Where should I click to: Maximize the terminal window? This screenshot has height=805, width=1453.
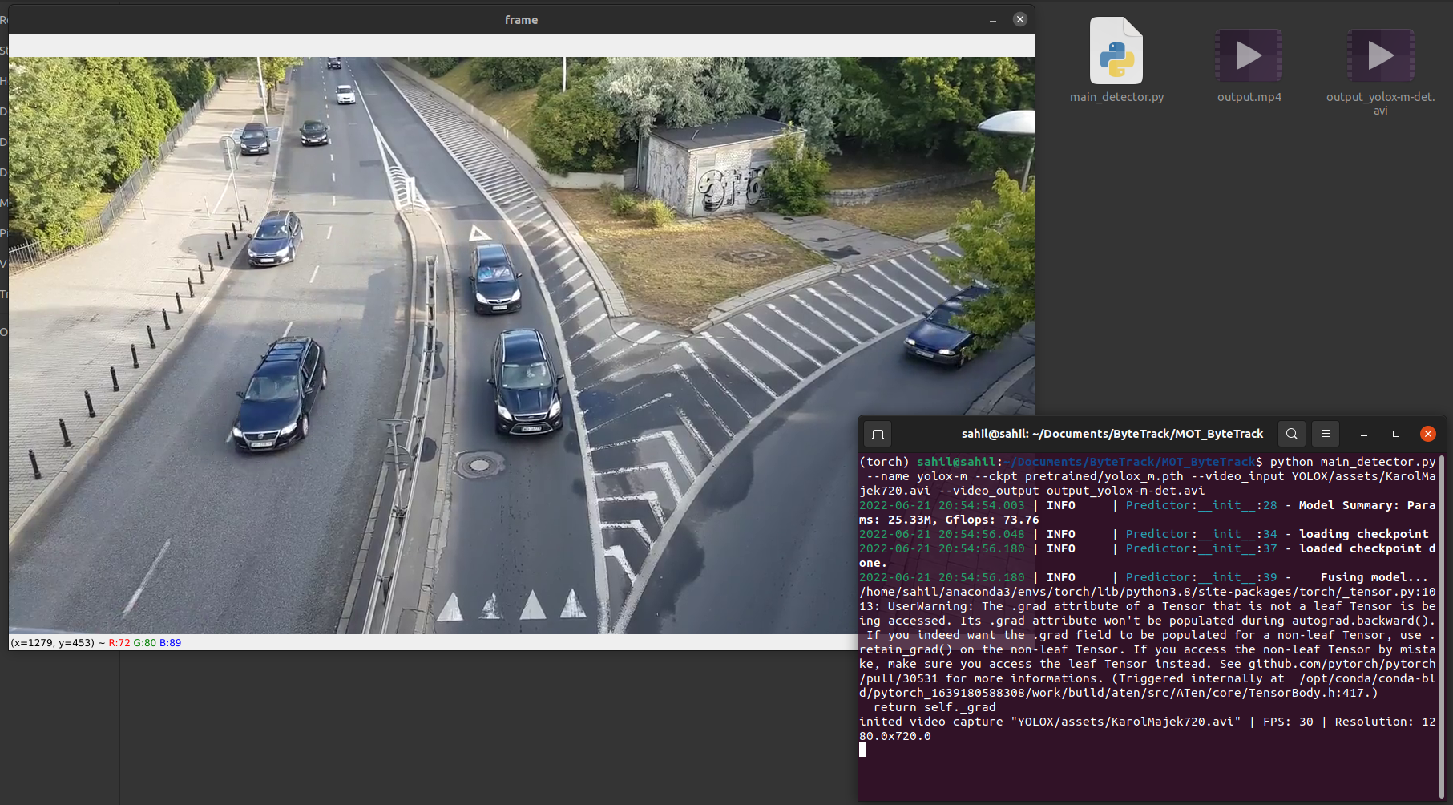point(1396,434)
